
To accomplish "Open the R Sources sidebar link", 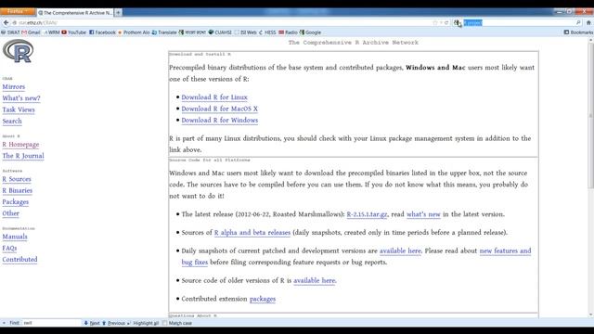I will tap(17, 179).
